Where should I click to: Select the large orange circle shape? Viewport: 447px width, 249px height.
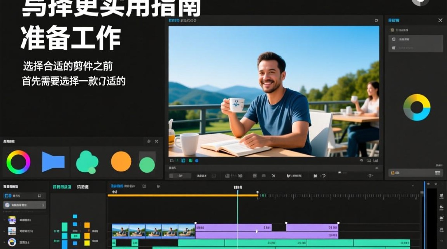coord(121,162)
